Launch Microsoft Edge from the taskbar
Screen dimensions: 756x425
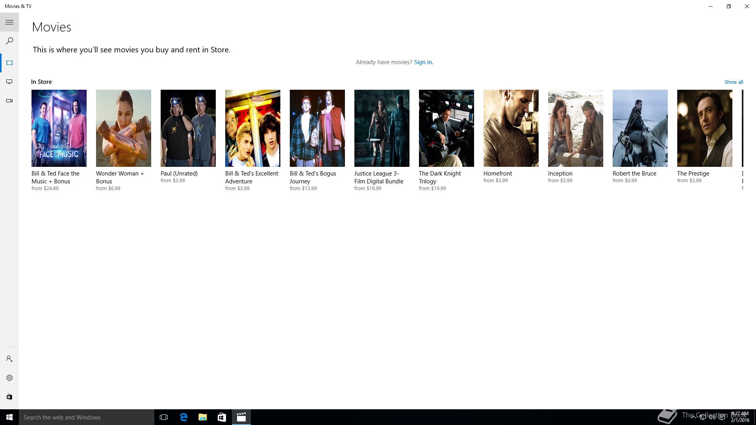[x=183, y=417]
